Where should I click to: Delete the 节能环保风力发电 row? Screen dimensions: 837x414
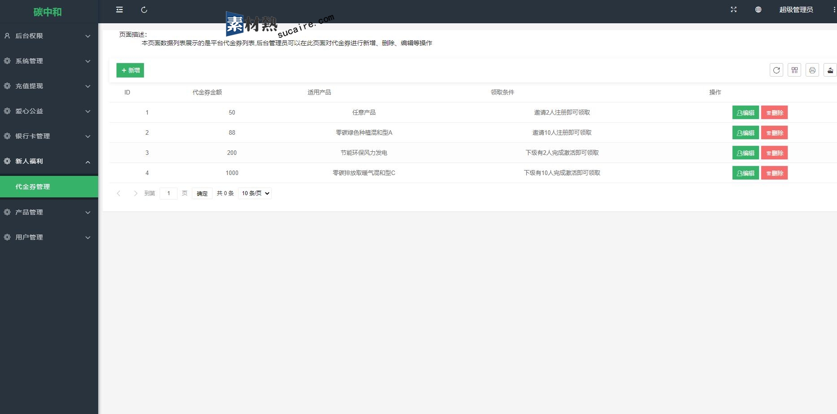tap(774, 153)
